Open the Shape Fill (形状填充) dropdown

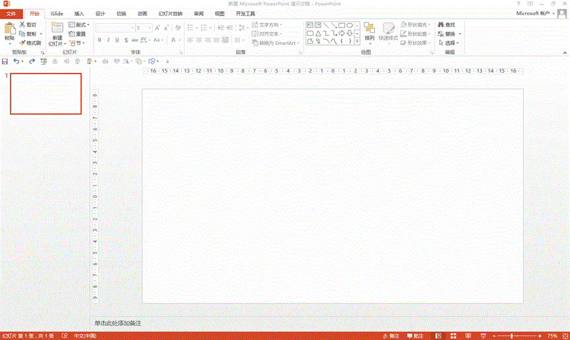pyautogui.click(x=417, y=24)
